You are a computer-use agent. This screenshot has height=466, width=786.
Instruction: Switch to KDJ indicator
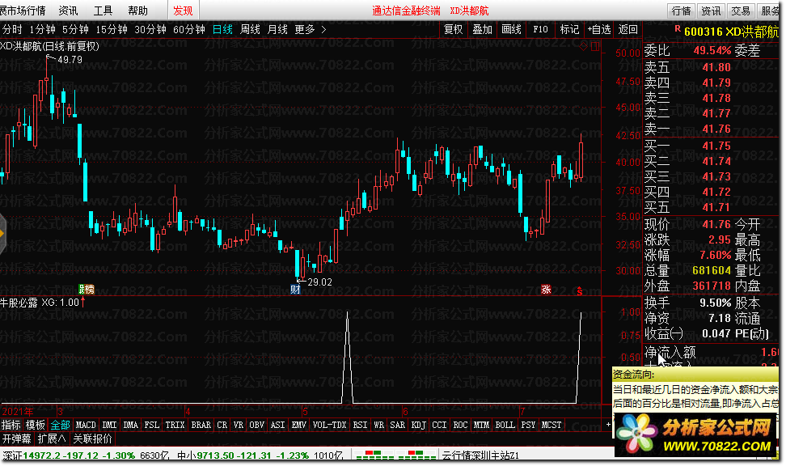pos(419,425)
